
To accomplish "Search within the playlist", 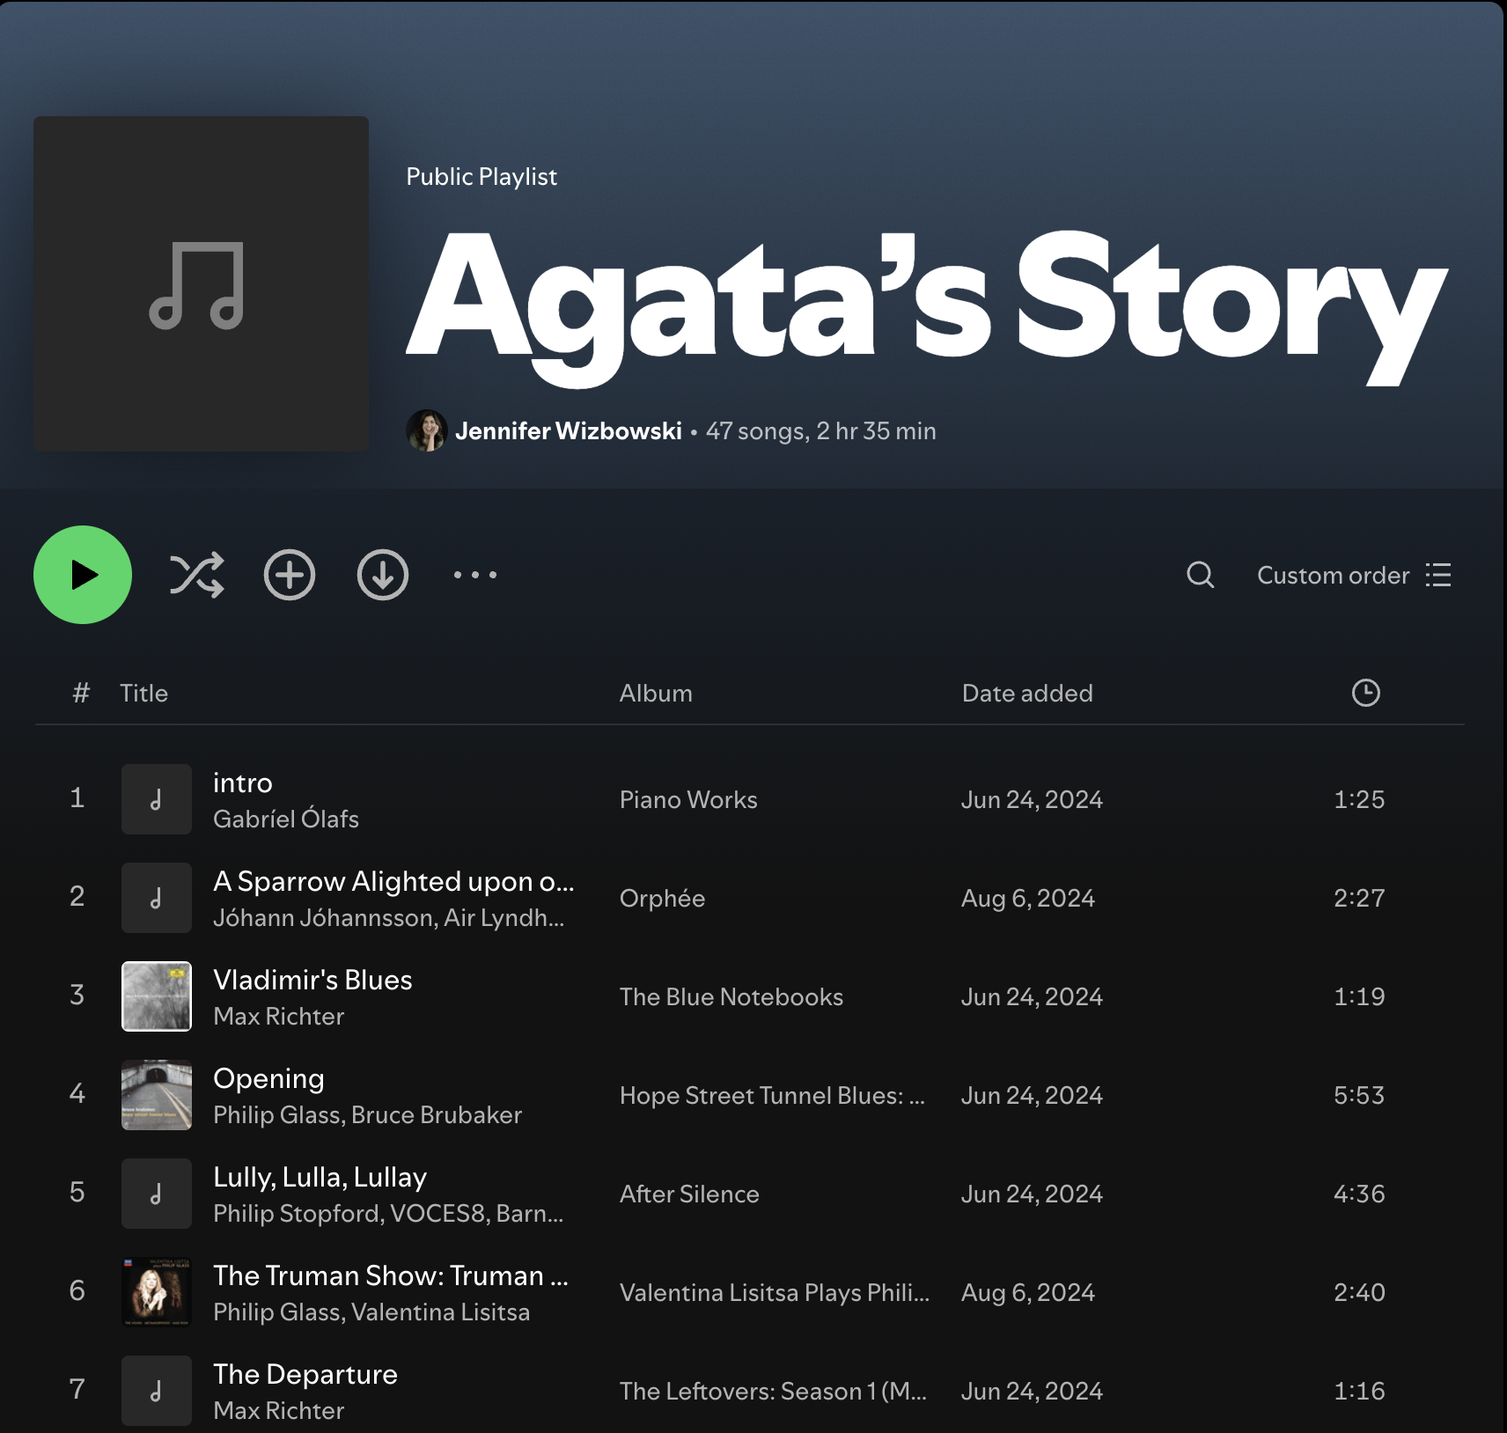I will (x=1201, y=575).
